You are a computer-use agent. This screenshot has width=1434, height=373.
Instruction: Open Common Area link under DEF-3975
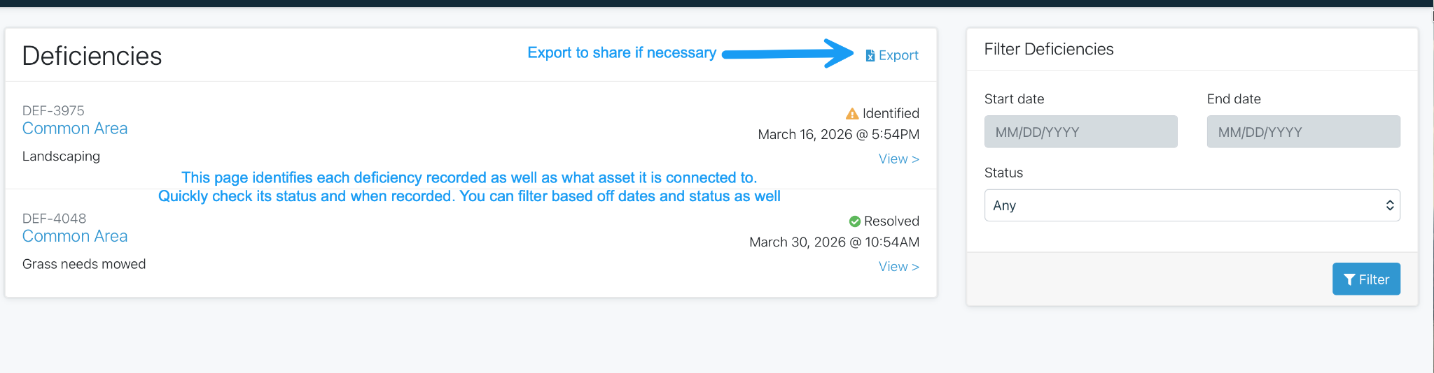(75, 129)
